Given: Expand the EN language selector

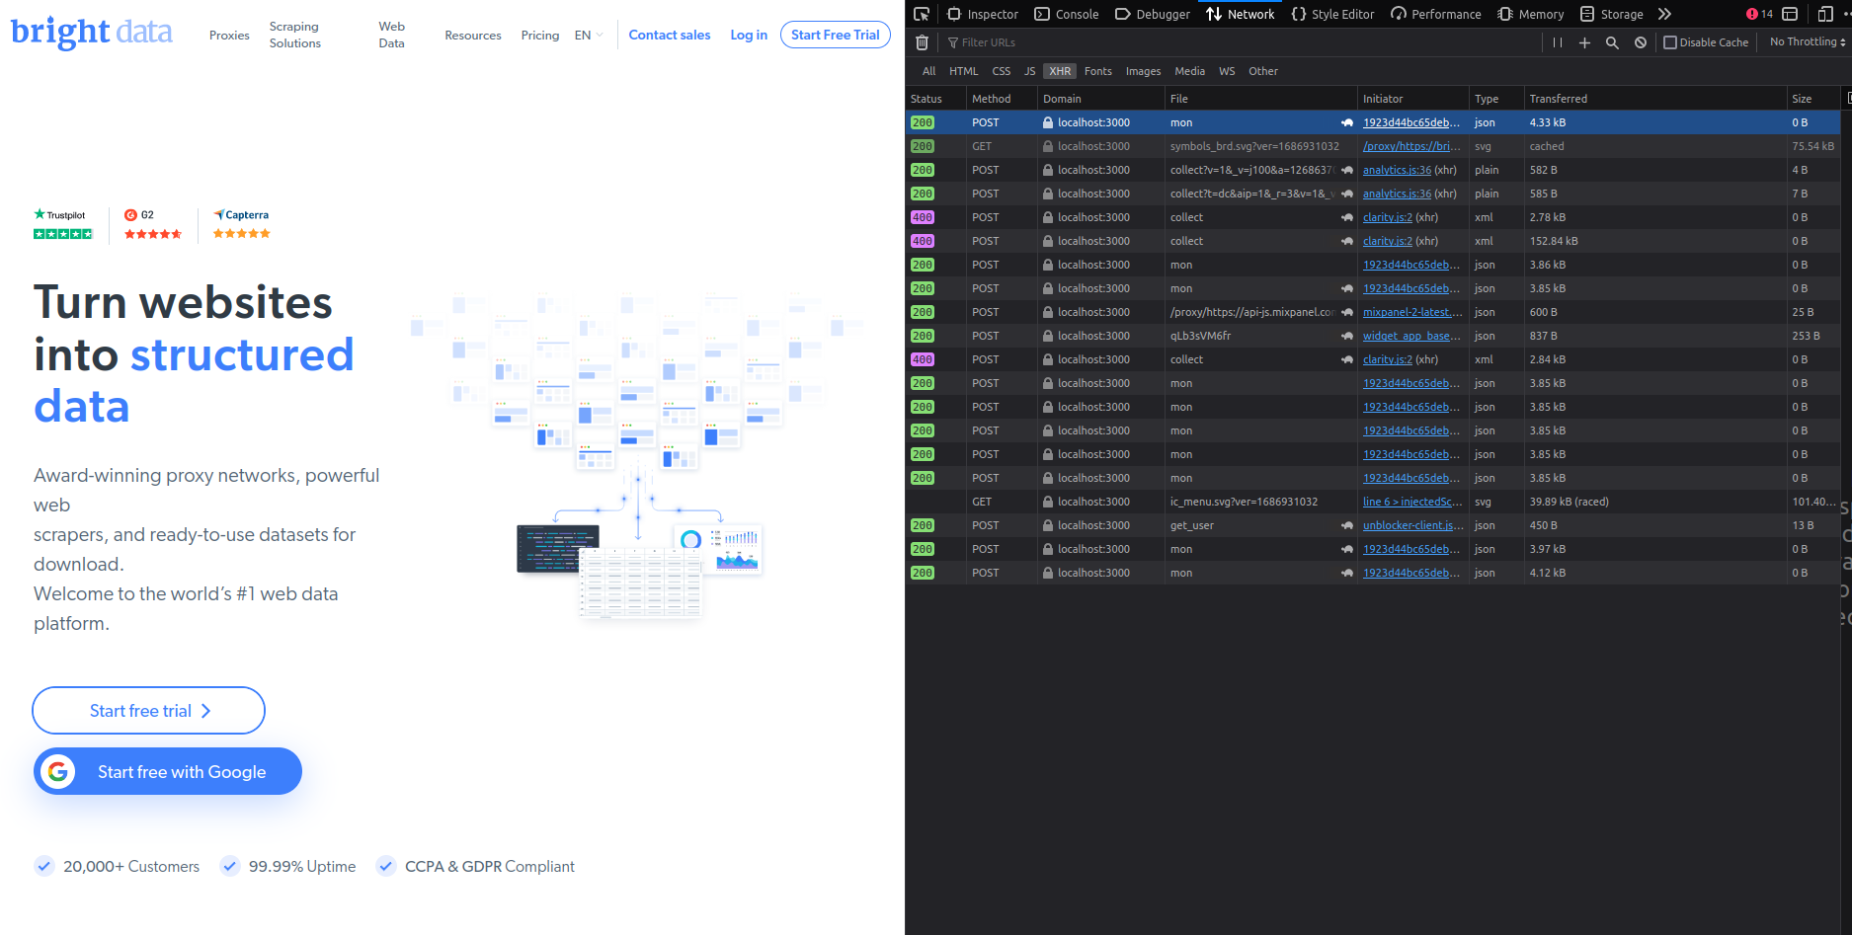Looking at the screenshot, I should coord(588,35).
